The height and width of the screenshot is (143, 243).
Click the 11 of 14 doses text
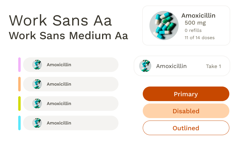[x=199, y=38]
